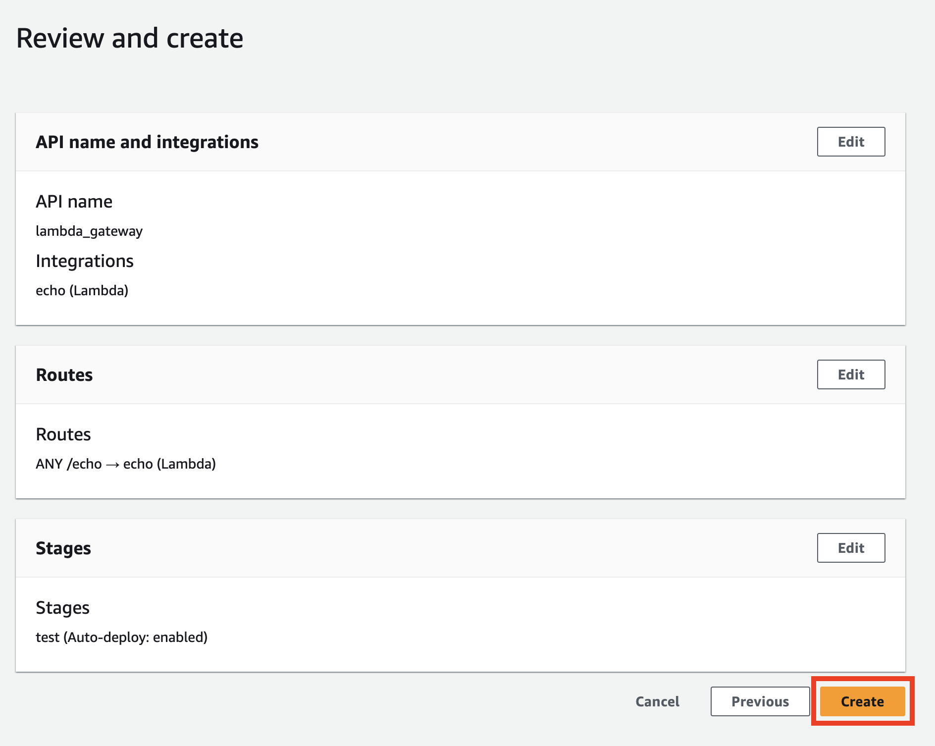Select the test stage entry
This screenshot has height=746, width=935.
point(121,638)
